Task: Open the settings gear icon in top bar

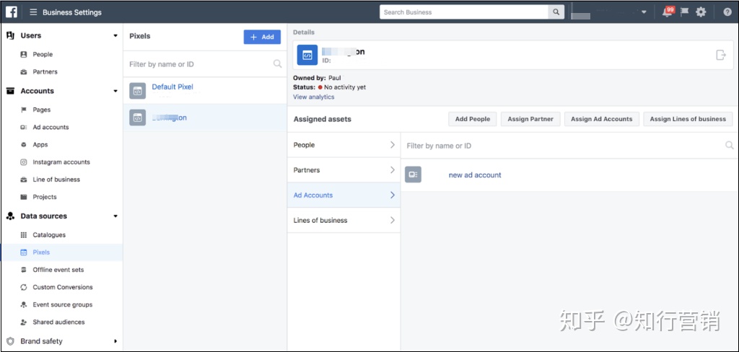Action: (x=701, y=12)
